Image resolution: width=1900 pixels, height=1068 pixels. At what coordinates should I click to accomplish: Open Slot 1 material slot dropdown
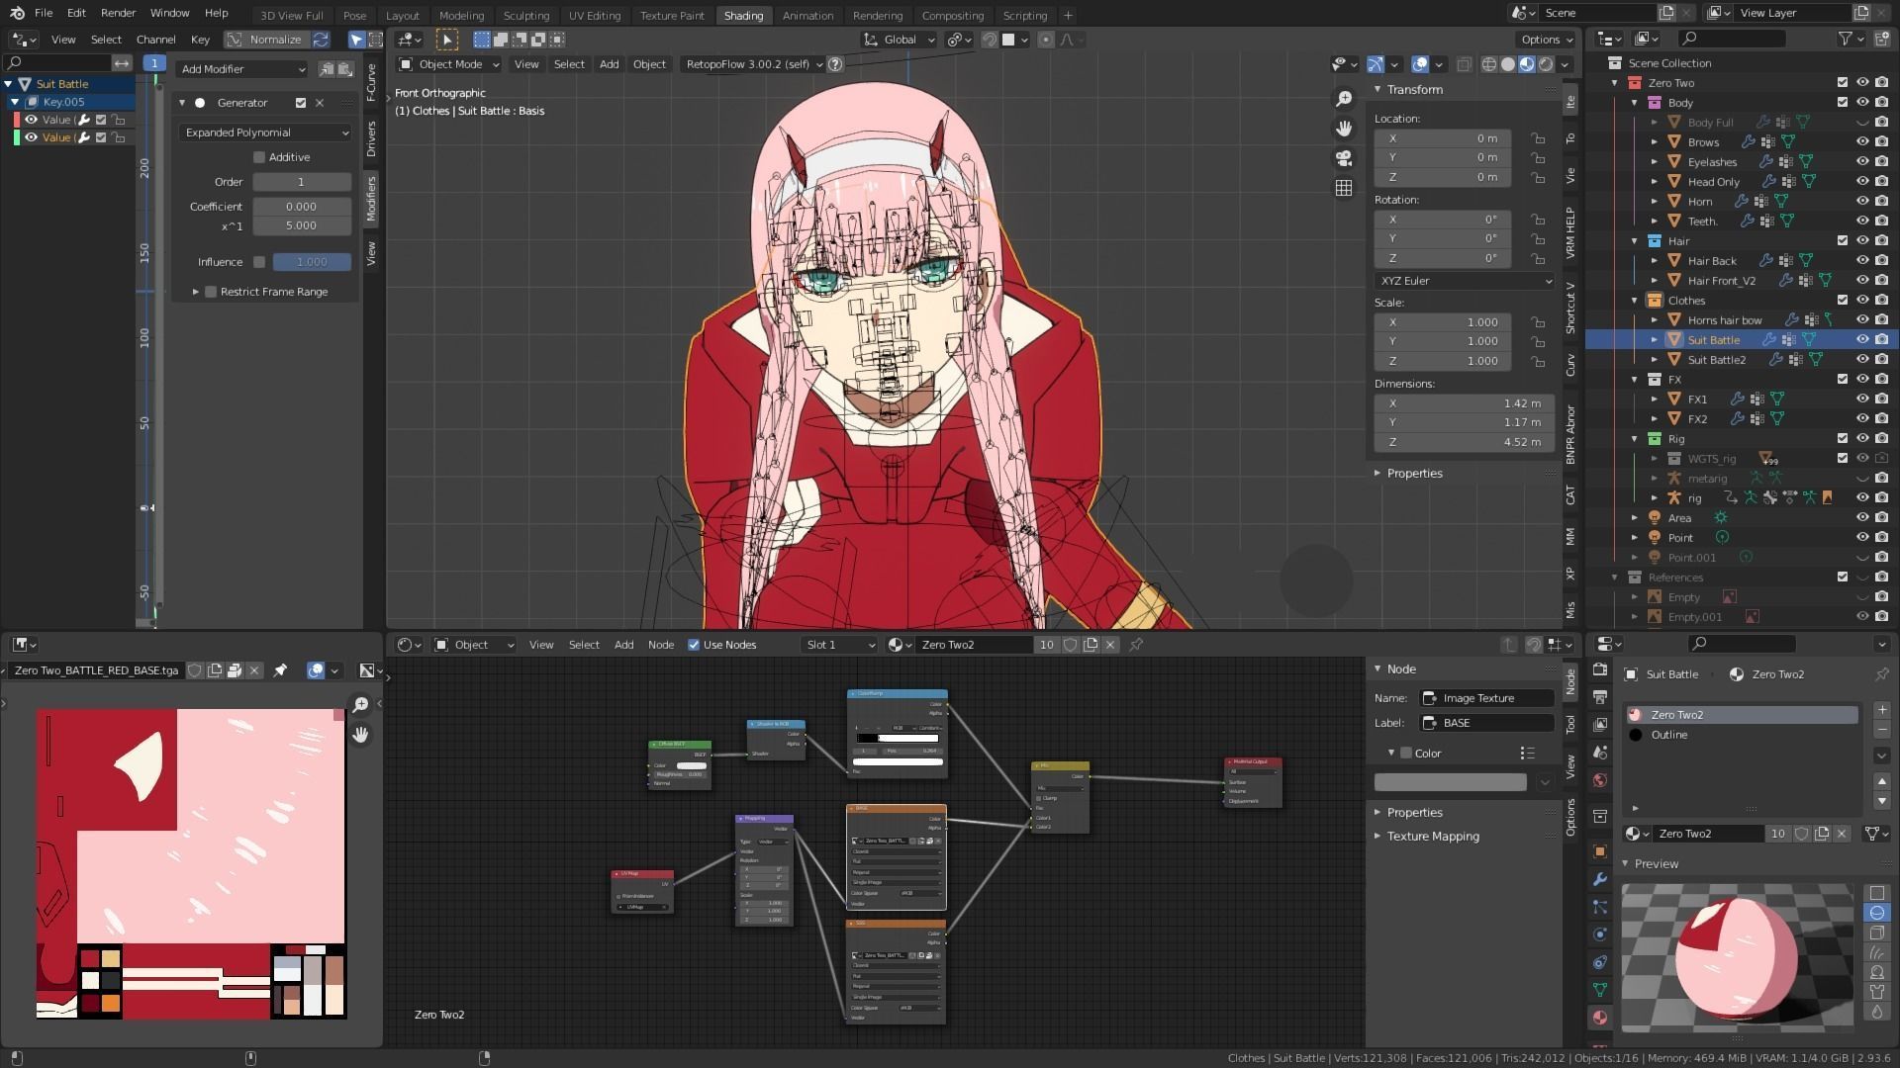[x=840, y=645]
